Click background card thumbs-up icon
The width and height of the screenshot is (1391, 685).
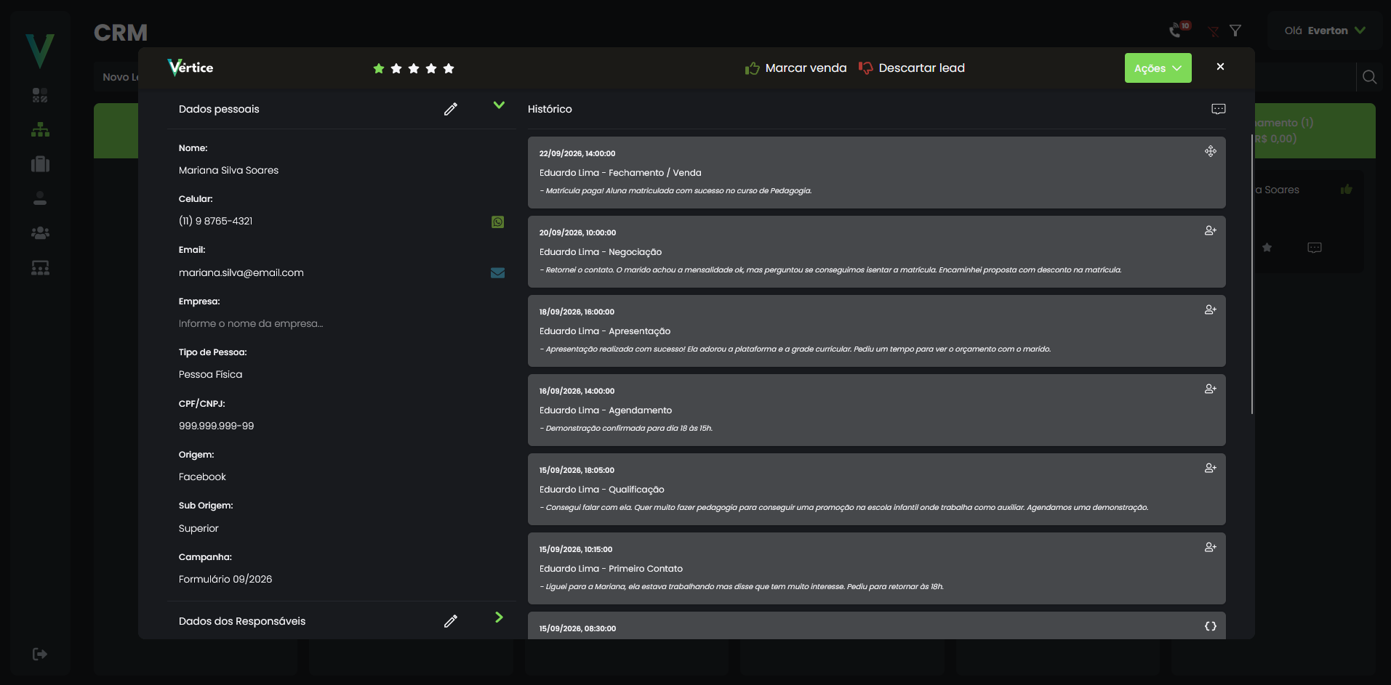pos(1347,190)
